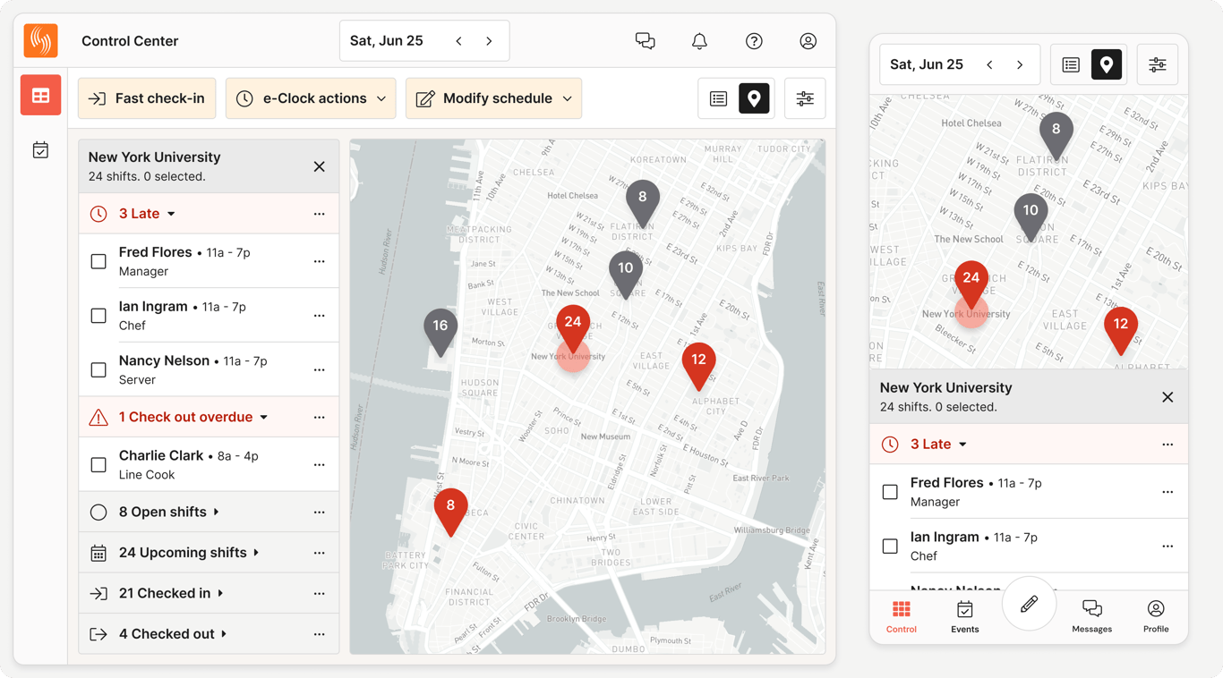Open the e-Clock actions dropdown
This screenshot has width=1223, height=678.
[311, 98]
